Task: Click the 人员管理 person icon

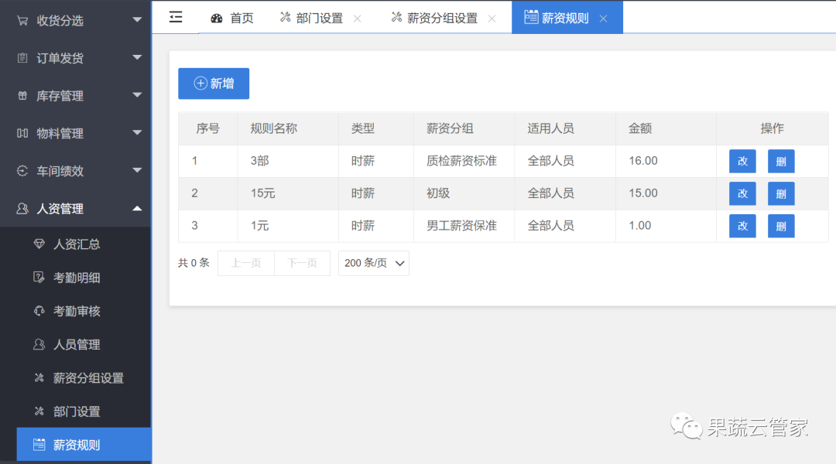Action: (x=39, y=344)
